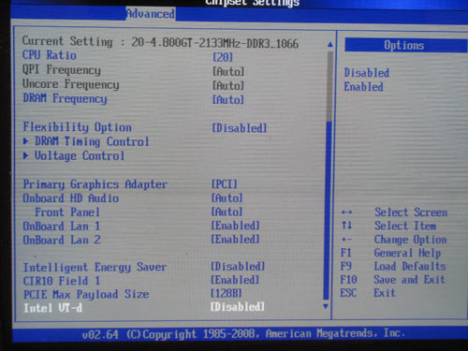The image size is (468, 351).
Task: Change CPU Ratio value [20]
Action: [x=223, y=57]
